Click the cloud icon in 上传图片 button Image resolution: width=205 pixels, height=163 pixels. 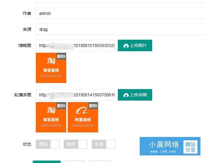click(126, 46)
